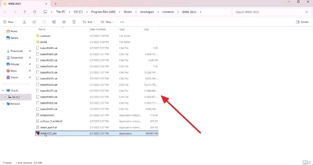The height and width of the screenshot is (165, 313).
Task: Click the Copy icon in toolbar
Action: (x=34, y=22)
